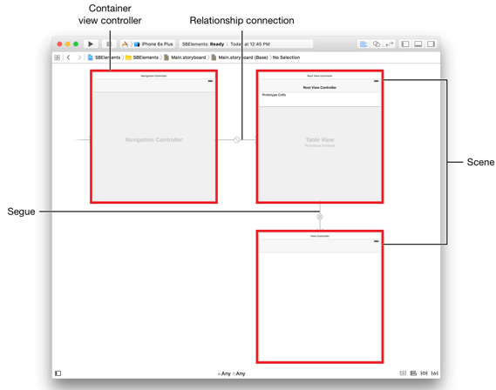Open the SBElements scheme selector

click(x=125, y=44)
